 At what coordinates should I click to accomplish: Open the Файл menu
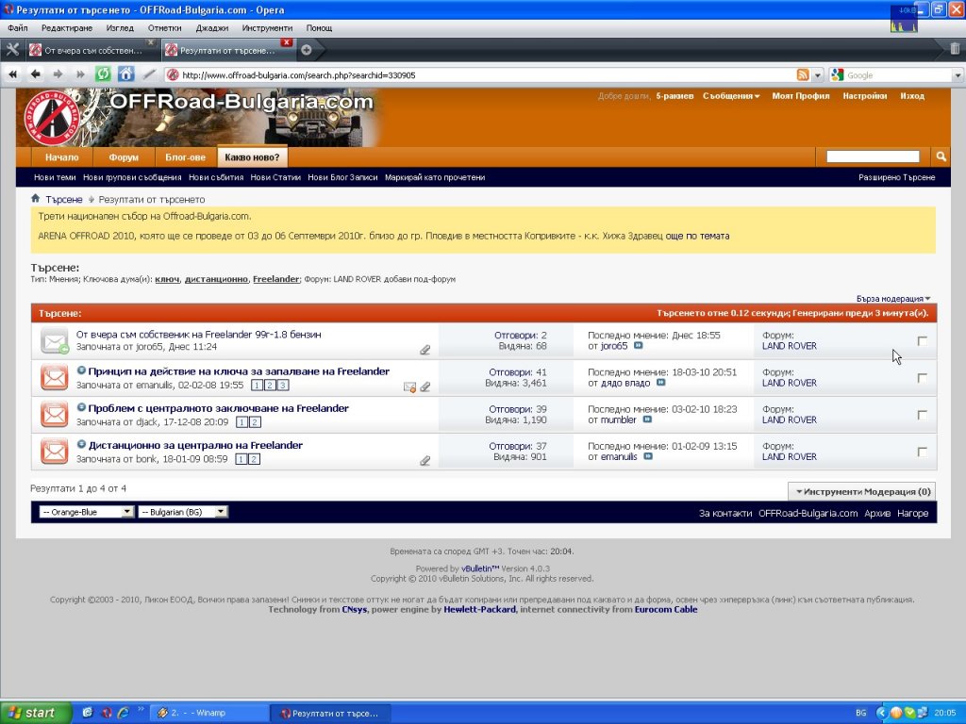18,27
